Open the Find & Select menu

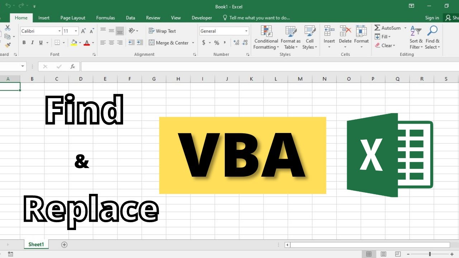[432, 37]
